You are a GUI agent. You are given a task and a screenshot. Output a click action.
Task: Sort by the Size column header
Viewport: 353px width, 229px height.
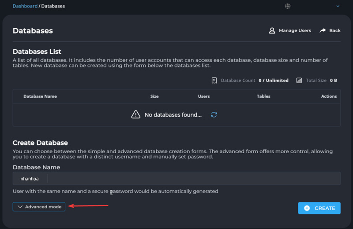(x=154, y=96)
